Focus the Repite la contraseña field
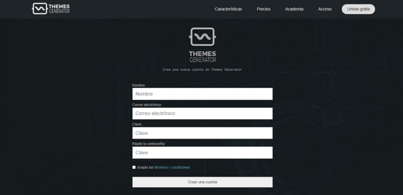The width and height of the screenshot is (403, 195). [202, 152]
